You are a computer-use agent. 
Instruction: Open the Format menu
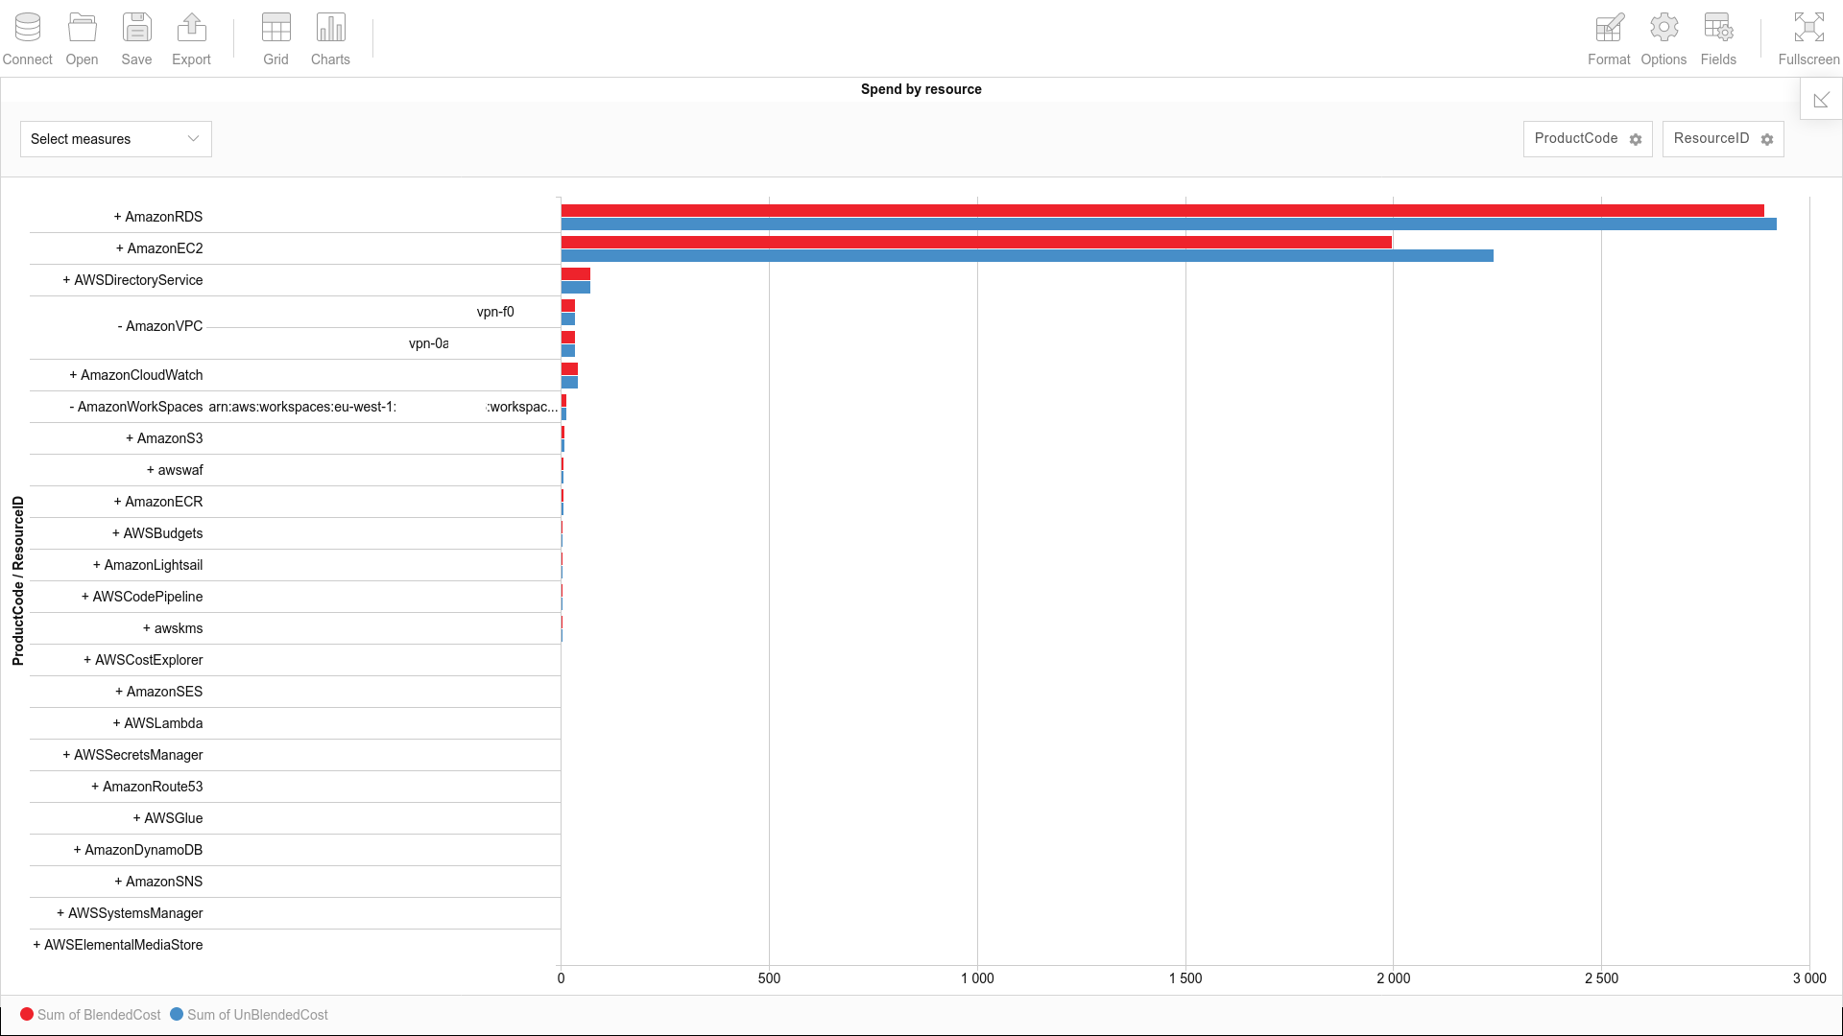[1609, 38]
